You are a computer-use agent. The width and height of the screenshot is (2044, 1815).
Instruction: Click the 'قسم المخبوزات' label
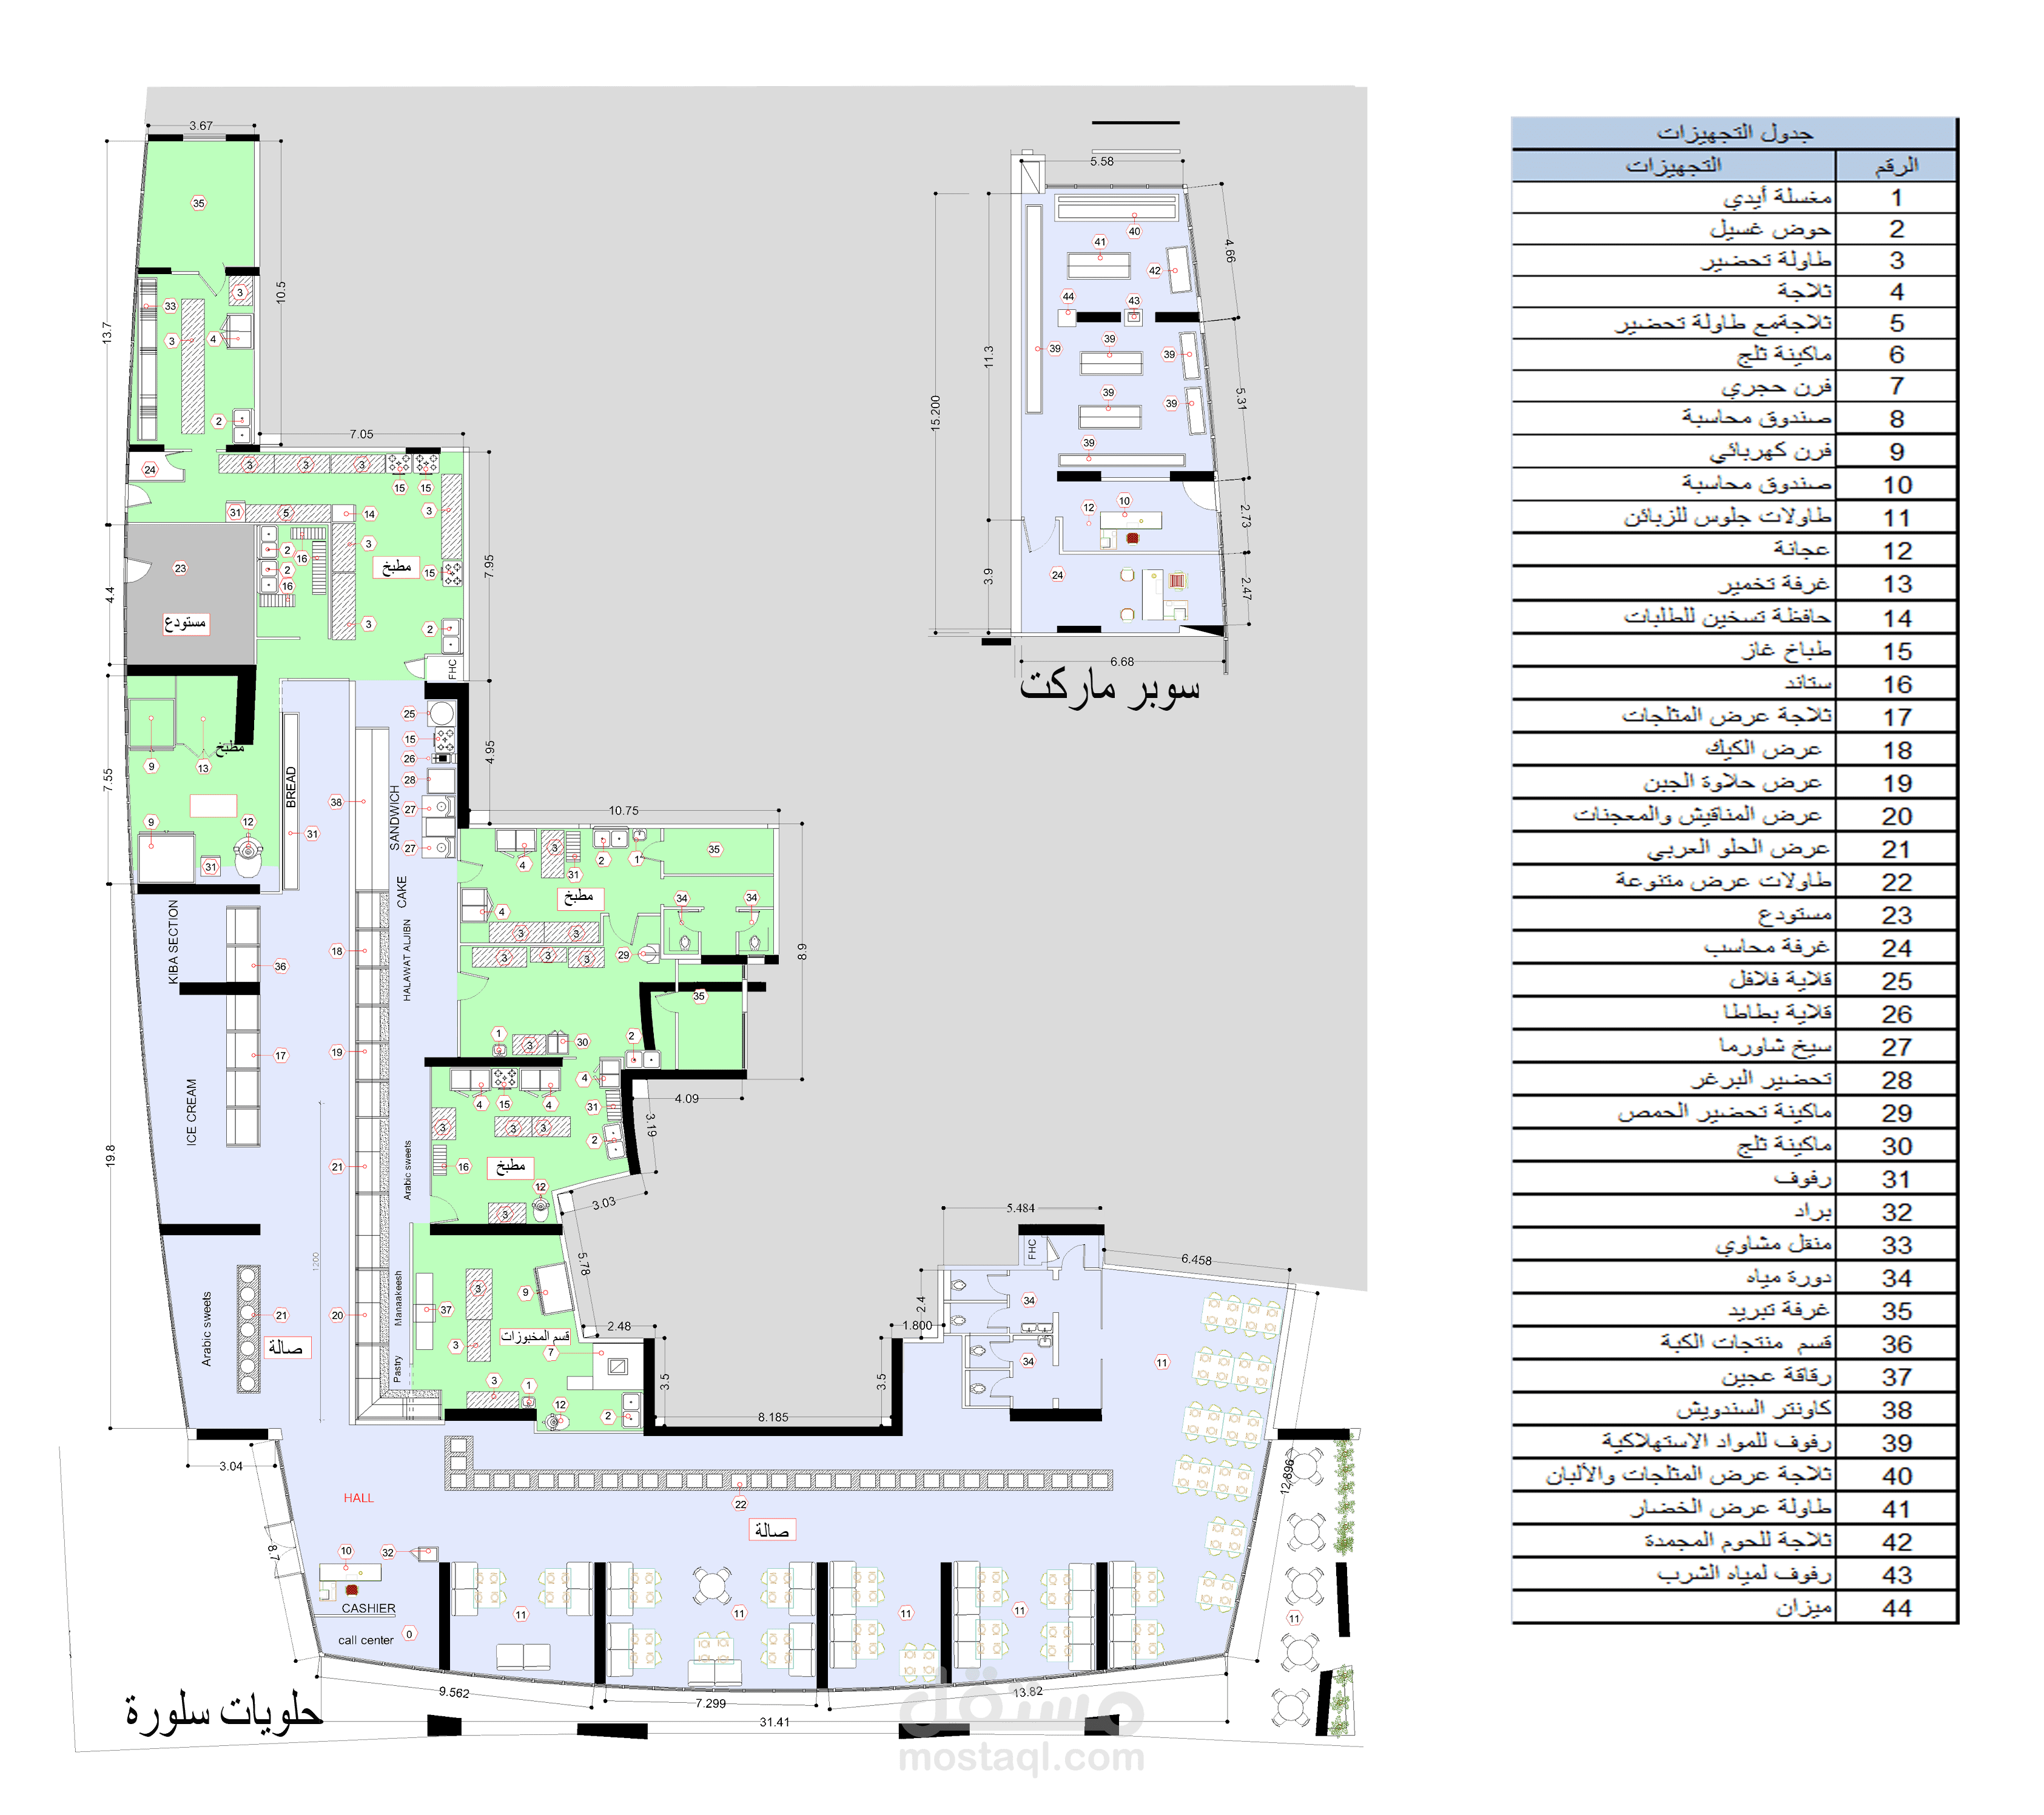pos(535,1336)
